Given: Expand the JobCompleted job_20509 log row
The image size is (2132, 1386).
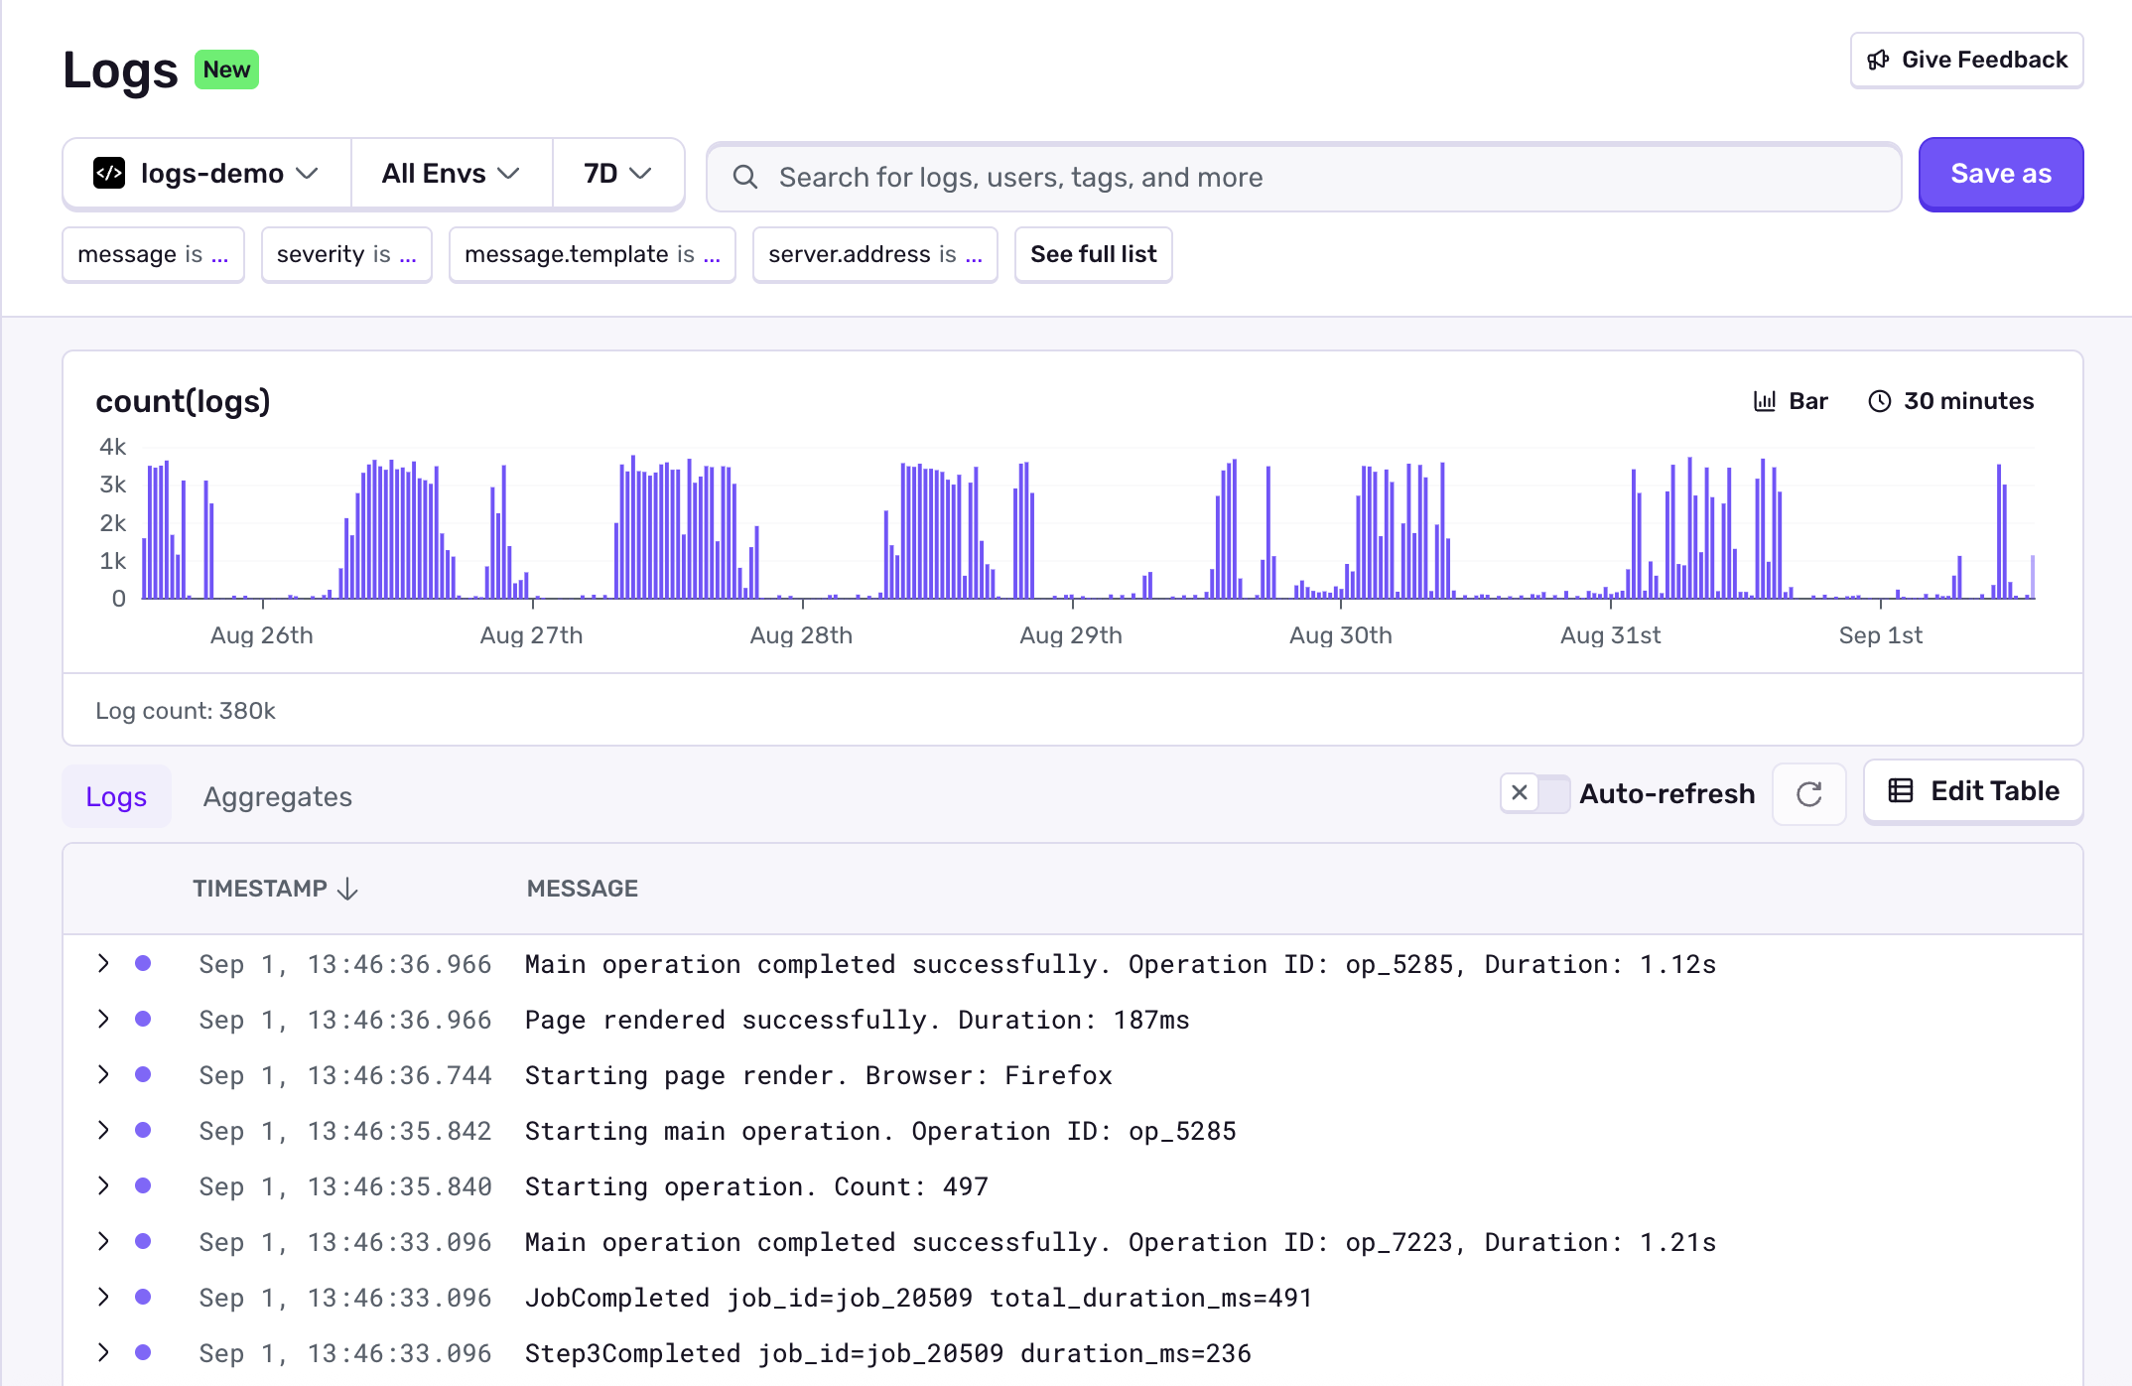Looking at the screenshot, I should (x=103, y=1297).
